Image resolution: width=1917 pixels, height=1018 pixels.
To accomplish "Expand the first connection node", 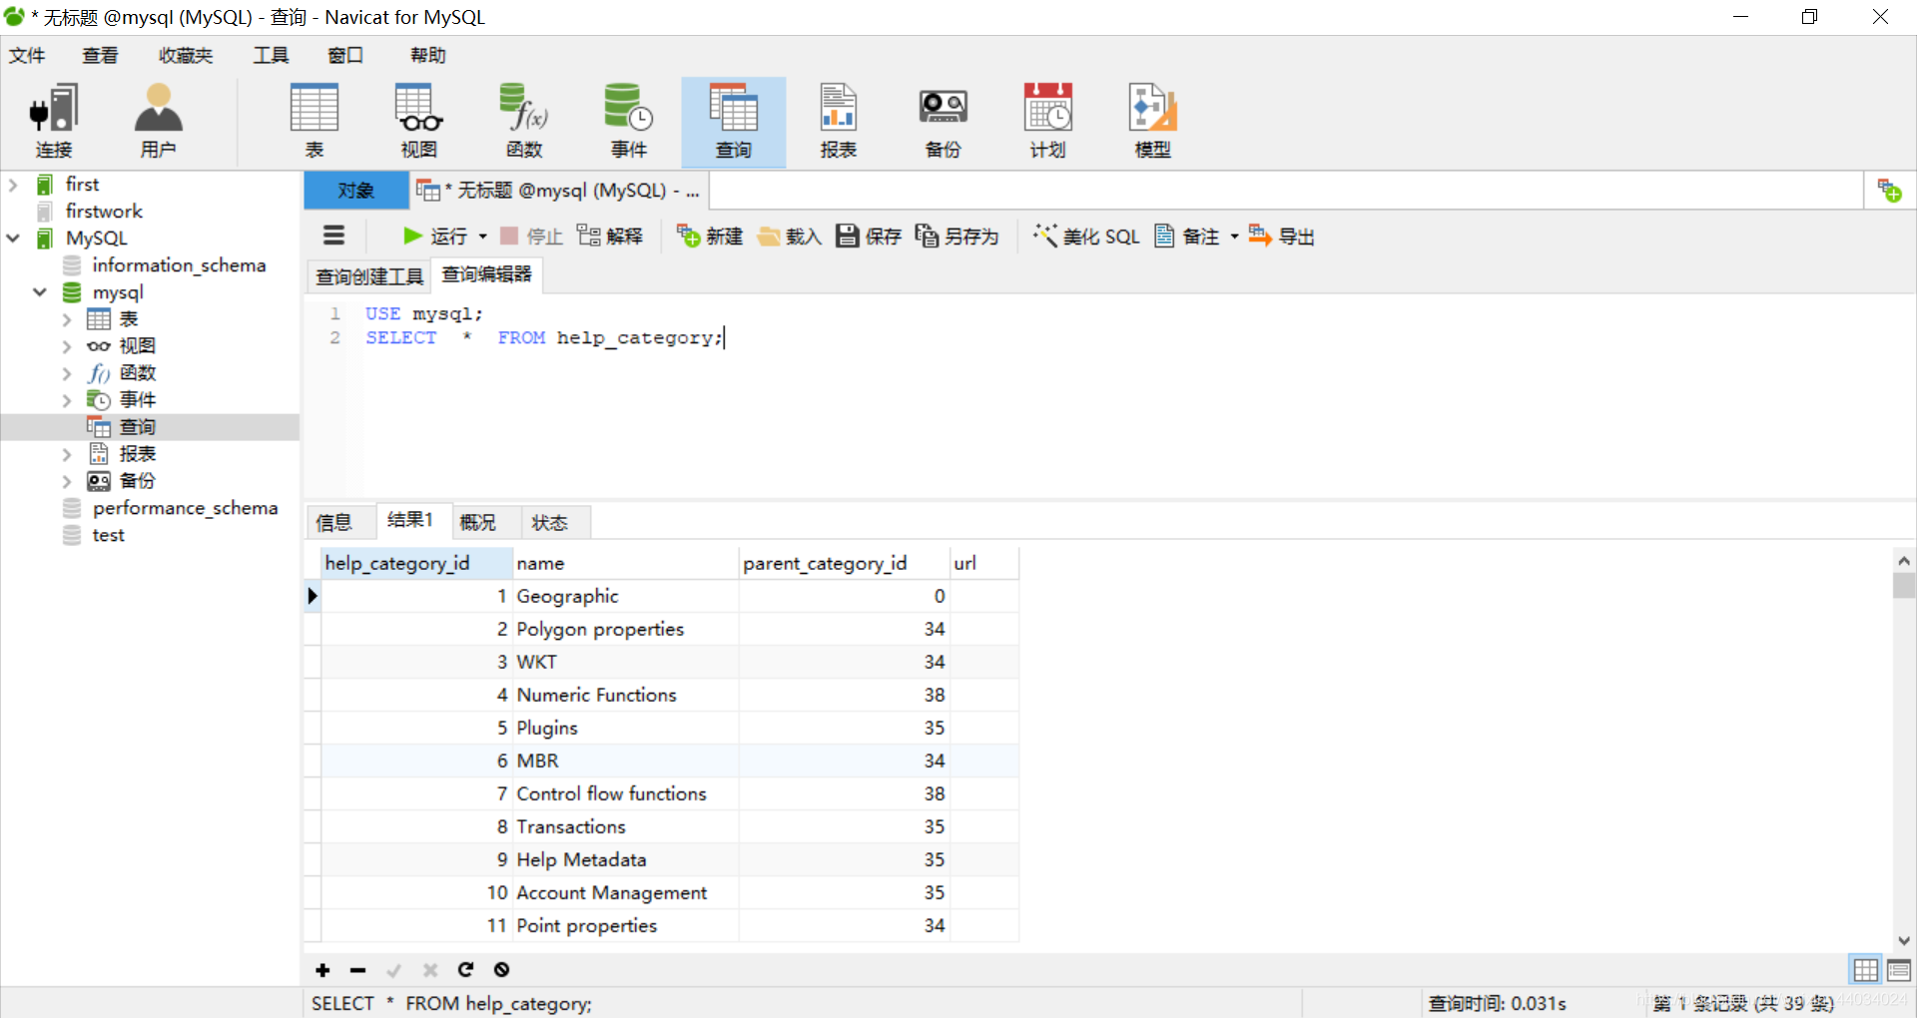I will pyautogui.click(x=13, y=185).
